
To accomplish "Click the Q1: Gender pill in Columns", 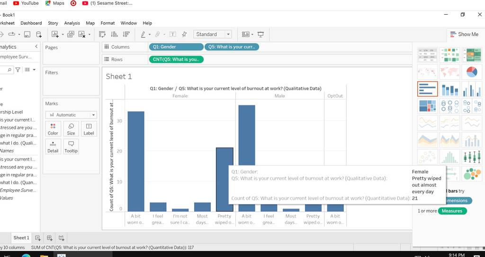I will click(176, 47).
